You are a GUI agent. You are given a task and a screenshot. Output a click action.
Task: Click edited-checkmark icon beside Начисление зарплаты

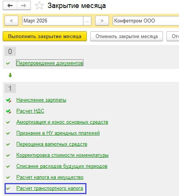click(8, 100)
